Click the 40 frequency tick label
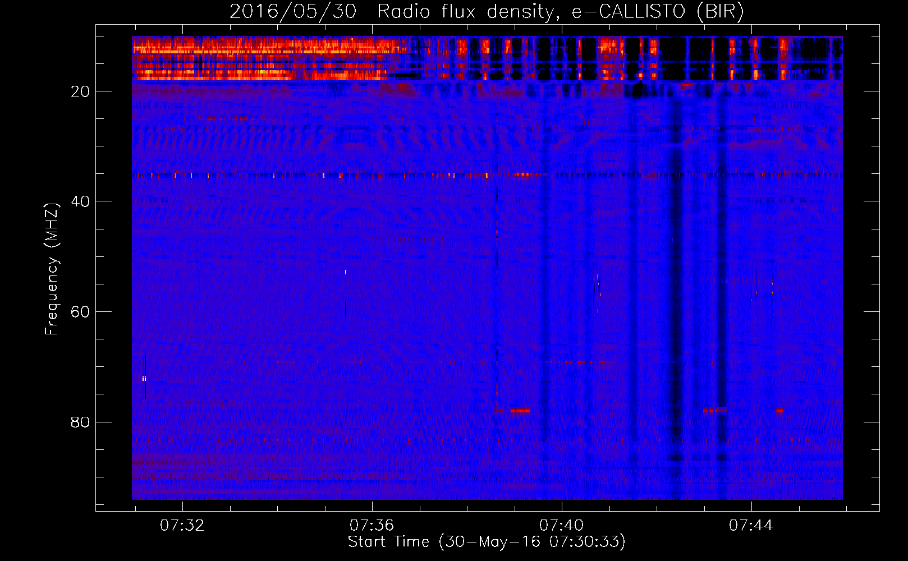Viewport: 908px width, 561px height. click(x=80, y=201)
